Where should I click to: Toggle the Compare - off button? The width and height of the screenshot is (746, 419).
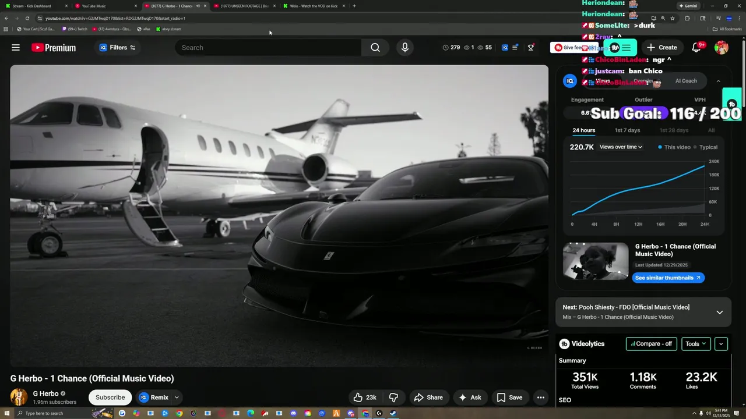(x=651, y=344)
